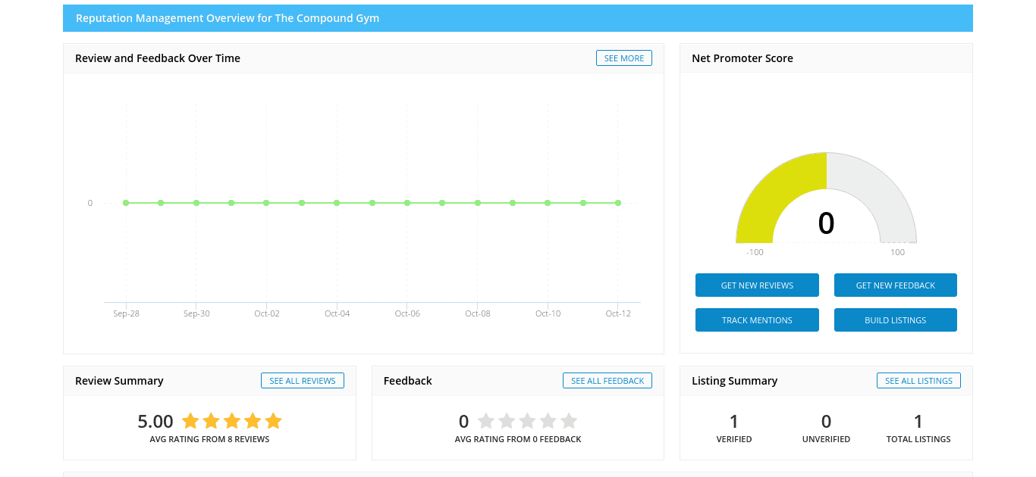Click the -100 gauge label

tap(755, 252)
